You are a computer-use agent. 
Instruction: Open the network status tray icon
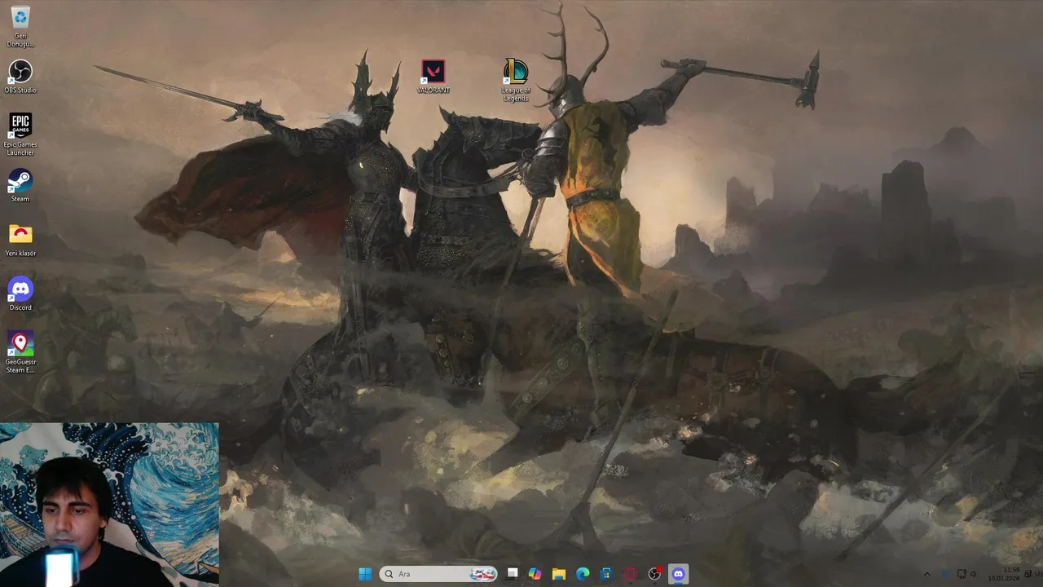(x=962, y=574)
